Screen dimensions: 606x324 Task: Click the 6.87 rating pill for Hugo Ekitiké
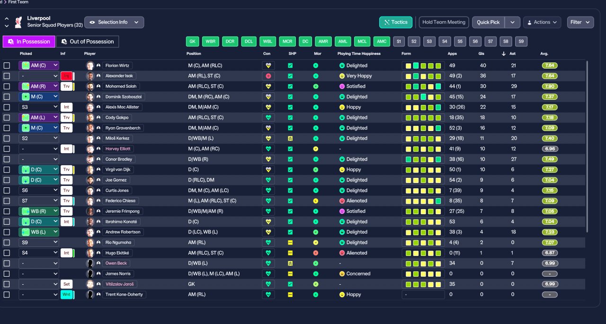click(x=550, y=253)
